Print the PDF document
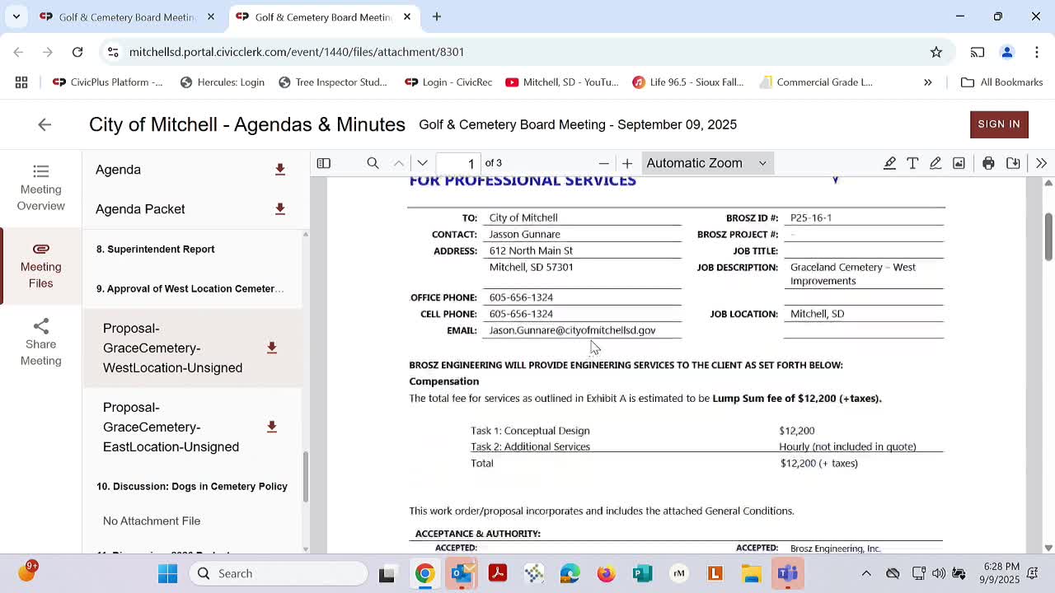The image size is (1055, 593). [x=988, y=163]
